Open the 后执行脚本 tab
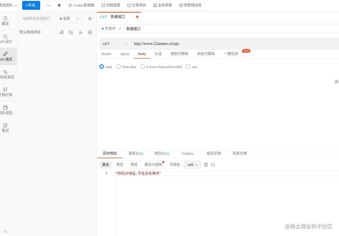This screenshot has height=236, width=339. click(x=206, y=54)
